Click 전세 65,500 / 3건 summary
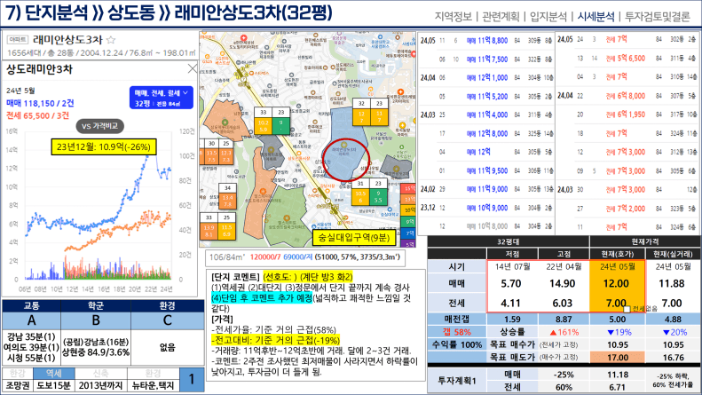This screenshot has width=702, height=395. (x=37, y=115)
